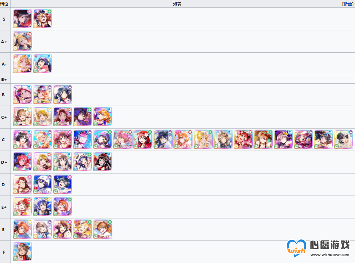Click the 档位 column header
This screenshot has width=355, height=263.
click(4, 4)
